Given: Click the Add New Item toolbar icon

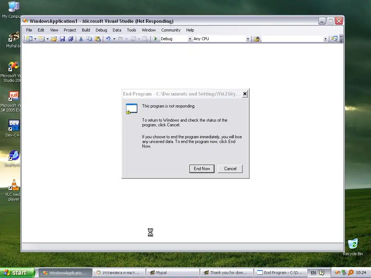Looking at the screenshot, I should pyautogui.click(x=42, y=39).
